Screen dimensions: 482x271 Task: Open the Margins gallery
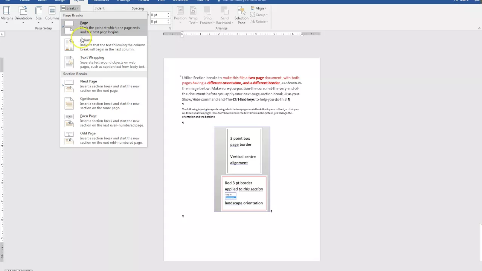point(7,15)
